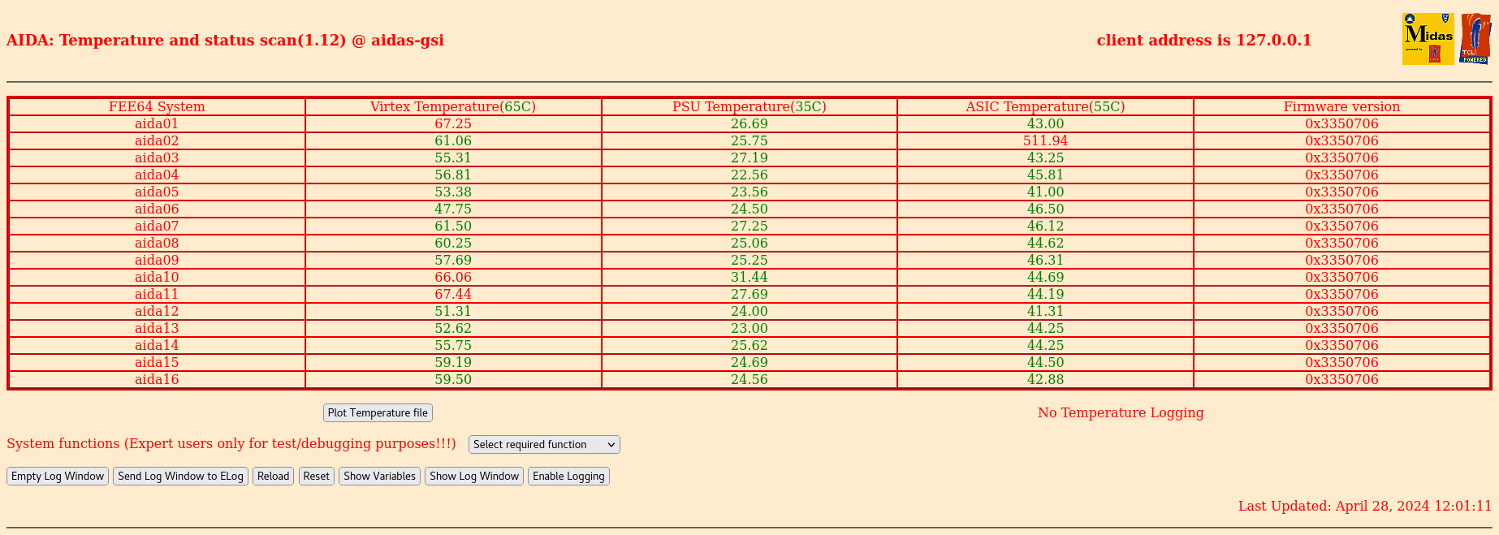Click the Virtex Temperature column header

453,106
